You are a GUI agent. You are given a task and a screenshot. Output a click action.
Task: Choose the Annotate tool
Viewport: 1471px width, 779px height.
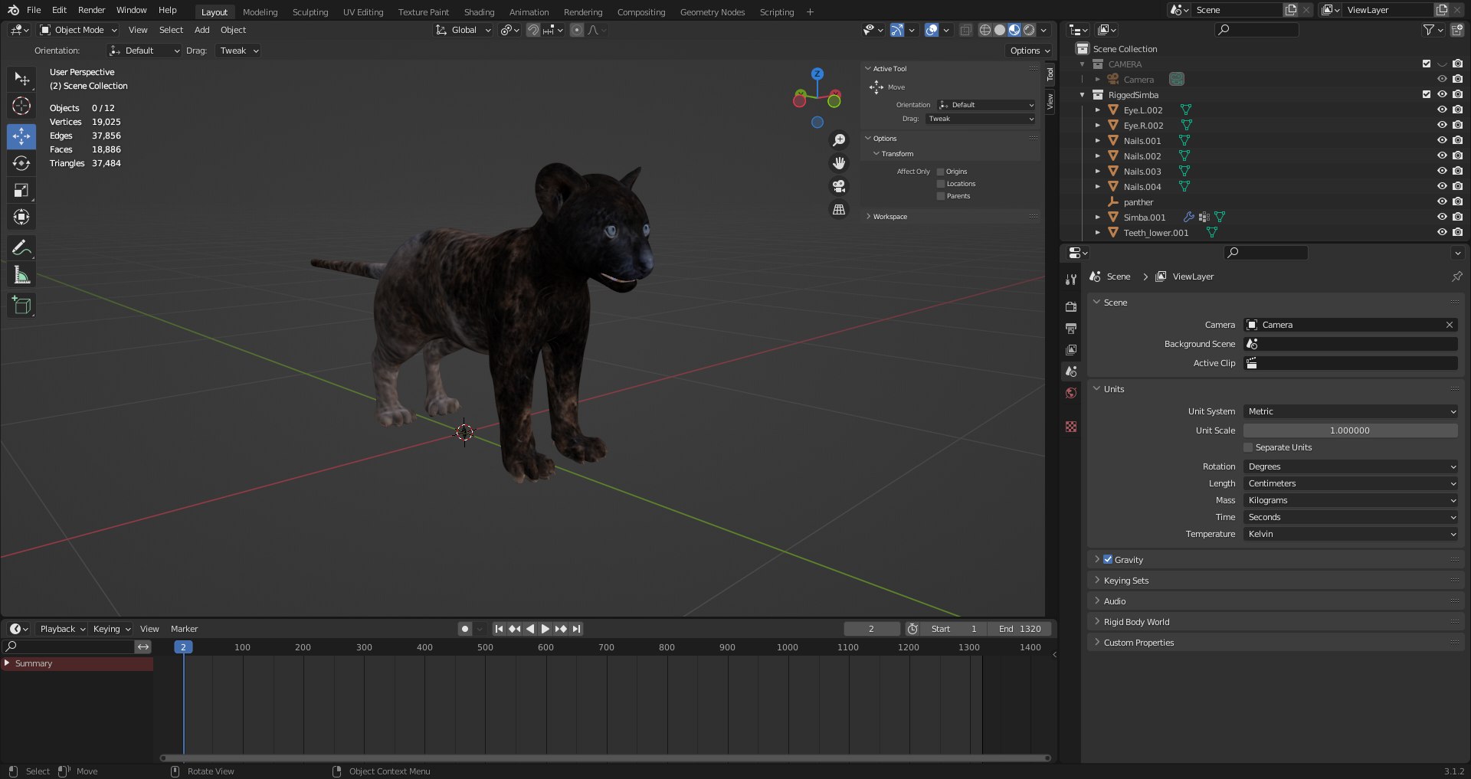(x=21, y=247)
